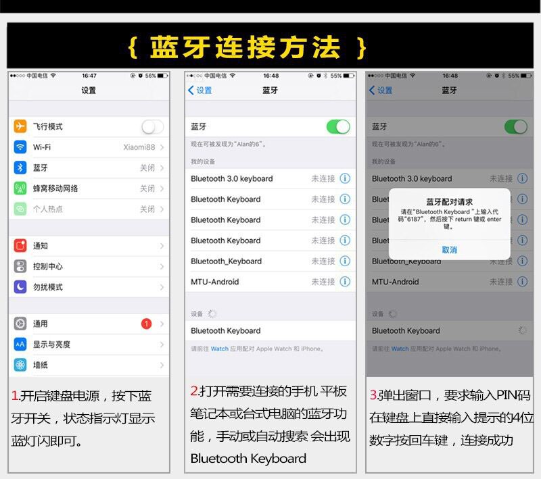Viewport: 541px width, 479px height.
Task: Open Wallpaper (墙纸) row chevron
Action: [x=162, y=365]
